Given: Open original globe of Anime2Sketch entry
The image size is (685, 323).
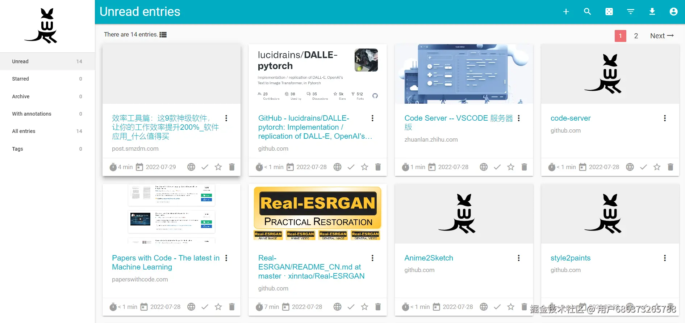Looking at the screenshot, I should [x=484, y=307].
